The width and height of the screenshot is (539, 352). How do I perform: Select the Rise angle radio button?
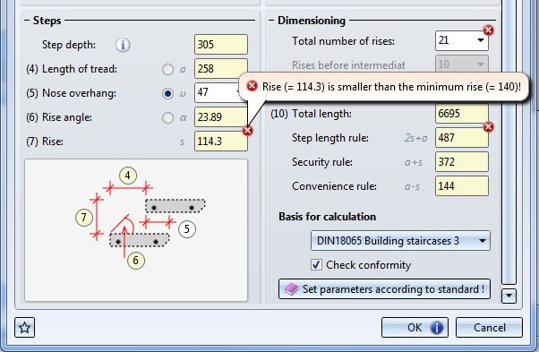[167, 118]
